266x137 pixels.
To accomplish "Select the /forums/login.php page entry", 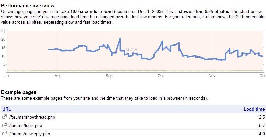I will tap(26, 125).
